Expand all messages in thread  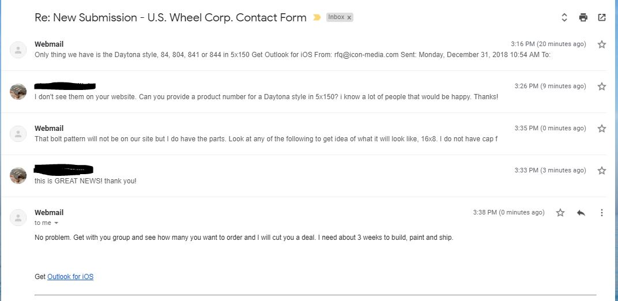[x=564, y=17]
